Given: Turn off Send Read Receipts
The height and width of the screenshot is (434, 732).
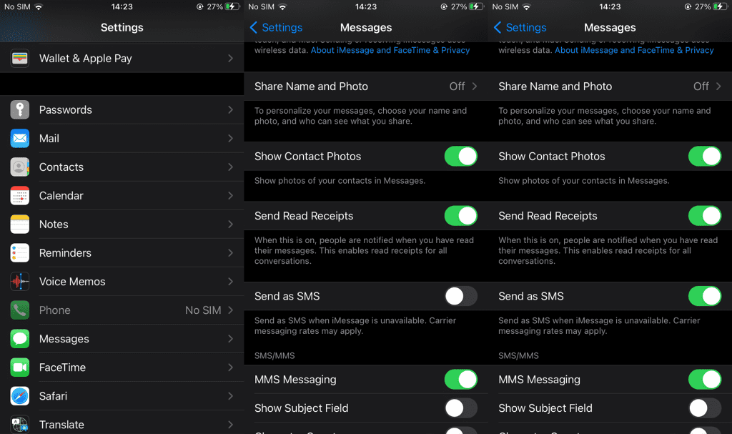Looking at the screenshot, I should (x=461, y=216).
